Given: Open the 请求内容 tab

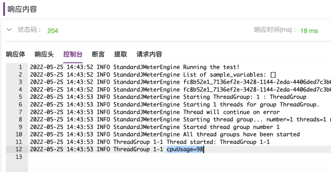Looking at the screenshot, I should (x=149, y=54).
